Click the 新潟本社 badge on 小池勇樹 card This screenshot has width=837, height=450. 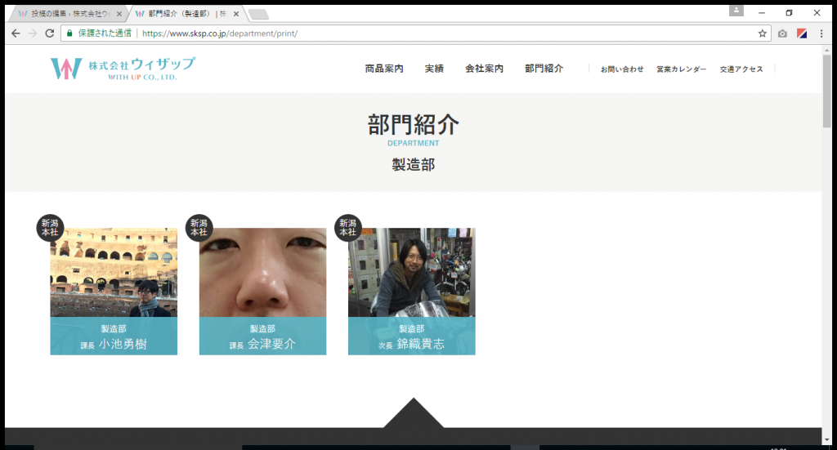point(50,228)
